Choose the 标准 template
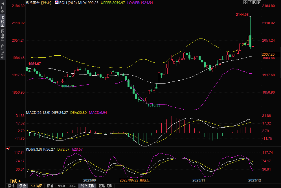The image size is (281, 188). (x=50, y=186)
